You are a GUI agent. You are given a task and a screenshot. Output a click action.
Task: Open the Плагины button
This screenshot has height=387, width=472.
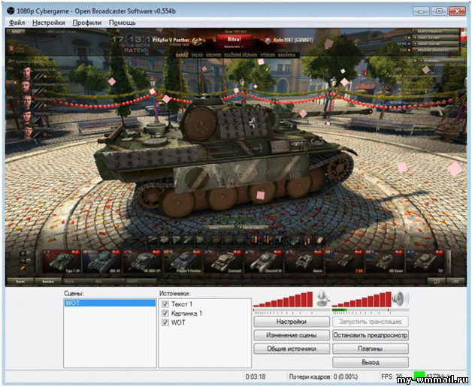371,349
